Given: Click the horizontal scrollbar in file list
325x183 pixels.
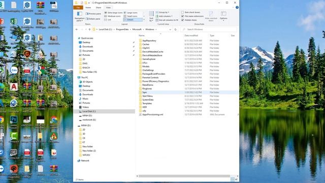Looking at the screenshot, I should coord(184,176).
